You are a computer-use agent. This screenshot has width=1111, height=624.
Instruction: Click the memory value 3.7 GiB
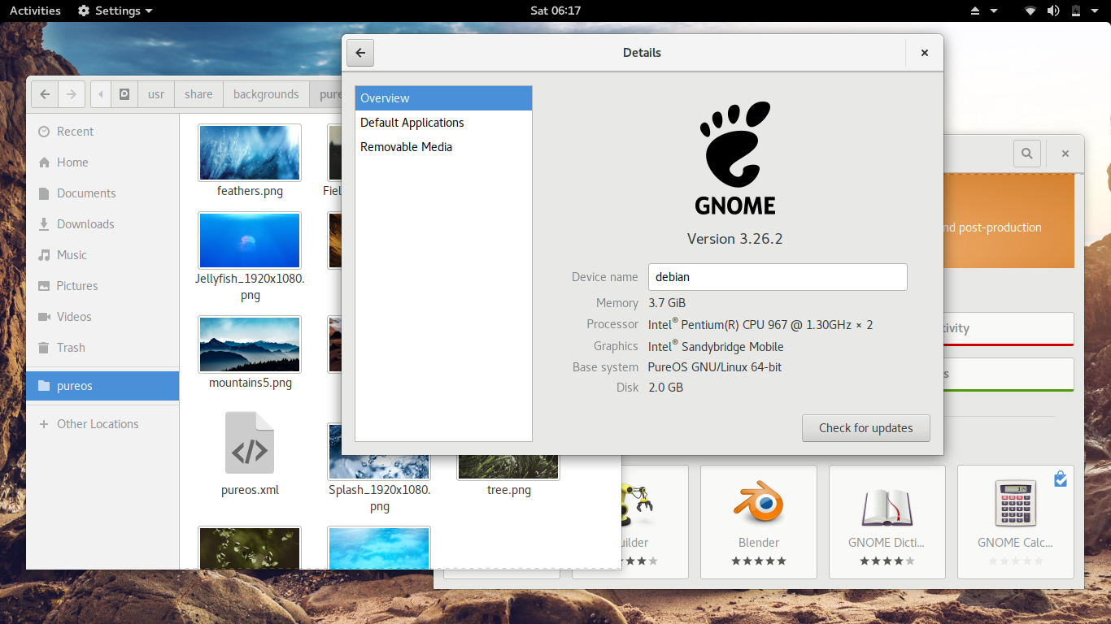tap(667, 303)
